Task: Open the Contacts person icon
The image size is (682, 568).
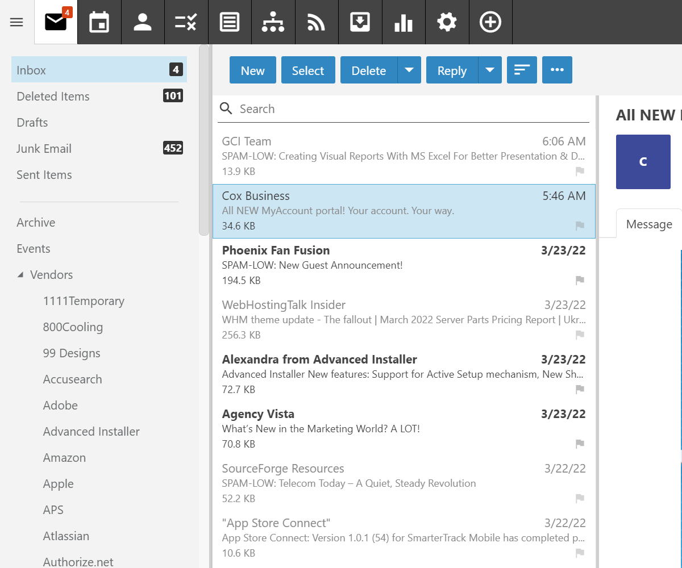Action: point(143,22)
